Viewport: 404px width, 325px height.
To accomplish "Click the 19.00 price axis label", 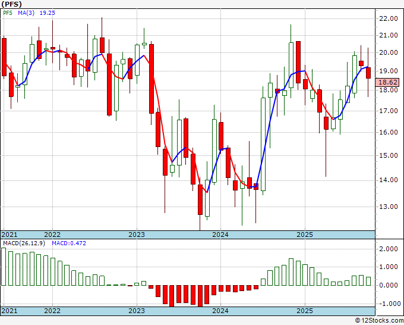I will [x=389, y=71].
